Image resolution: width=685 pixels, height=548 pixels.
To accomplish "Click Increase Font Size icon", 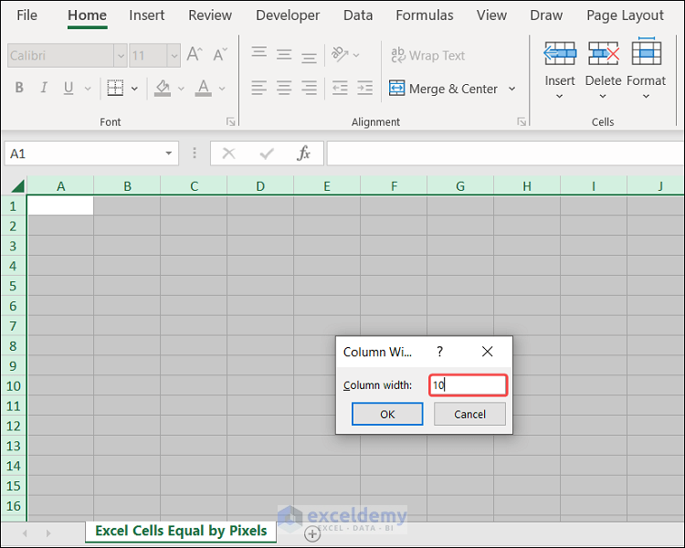I will pos(195,55).
